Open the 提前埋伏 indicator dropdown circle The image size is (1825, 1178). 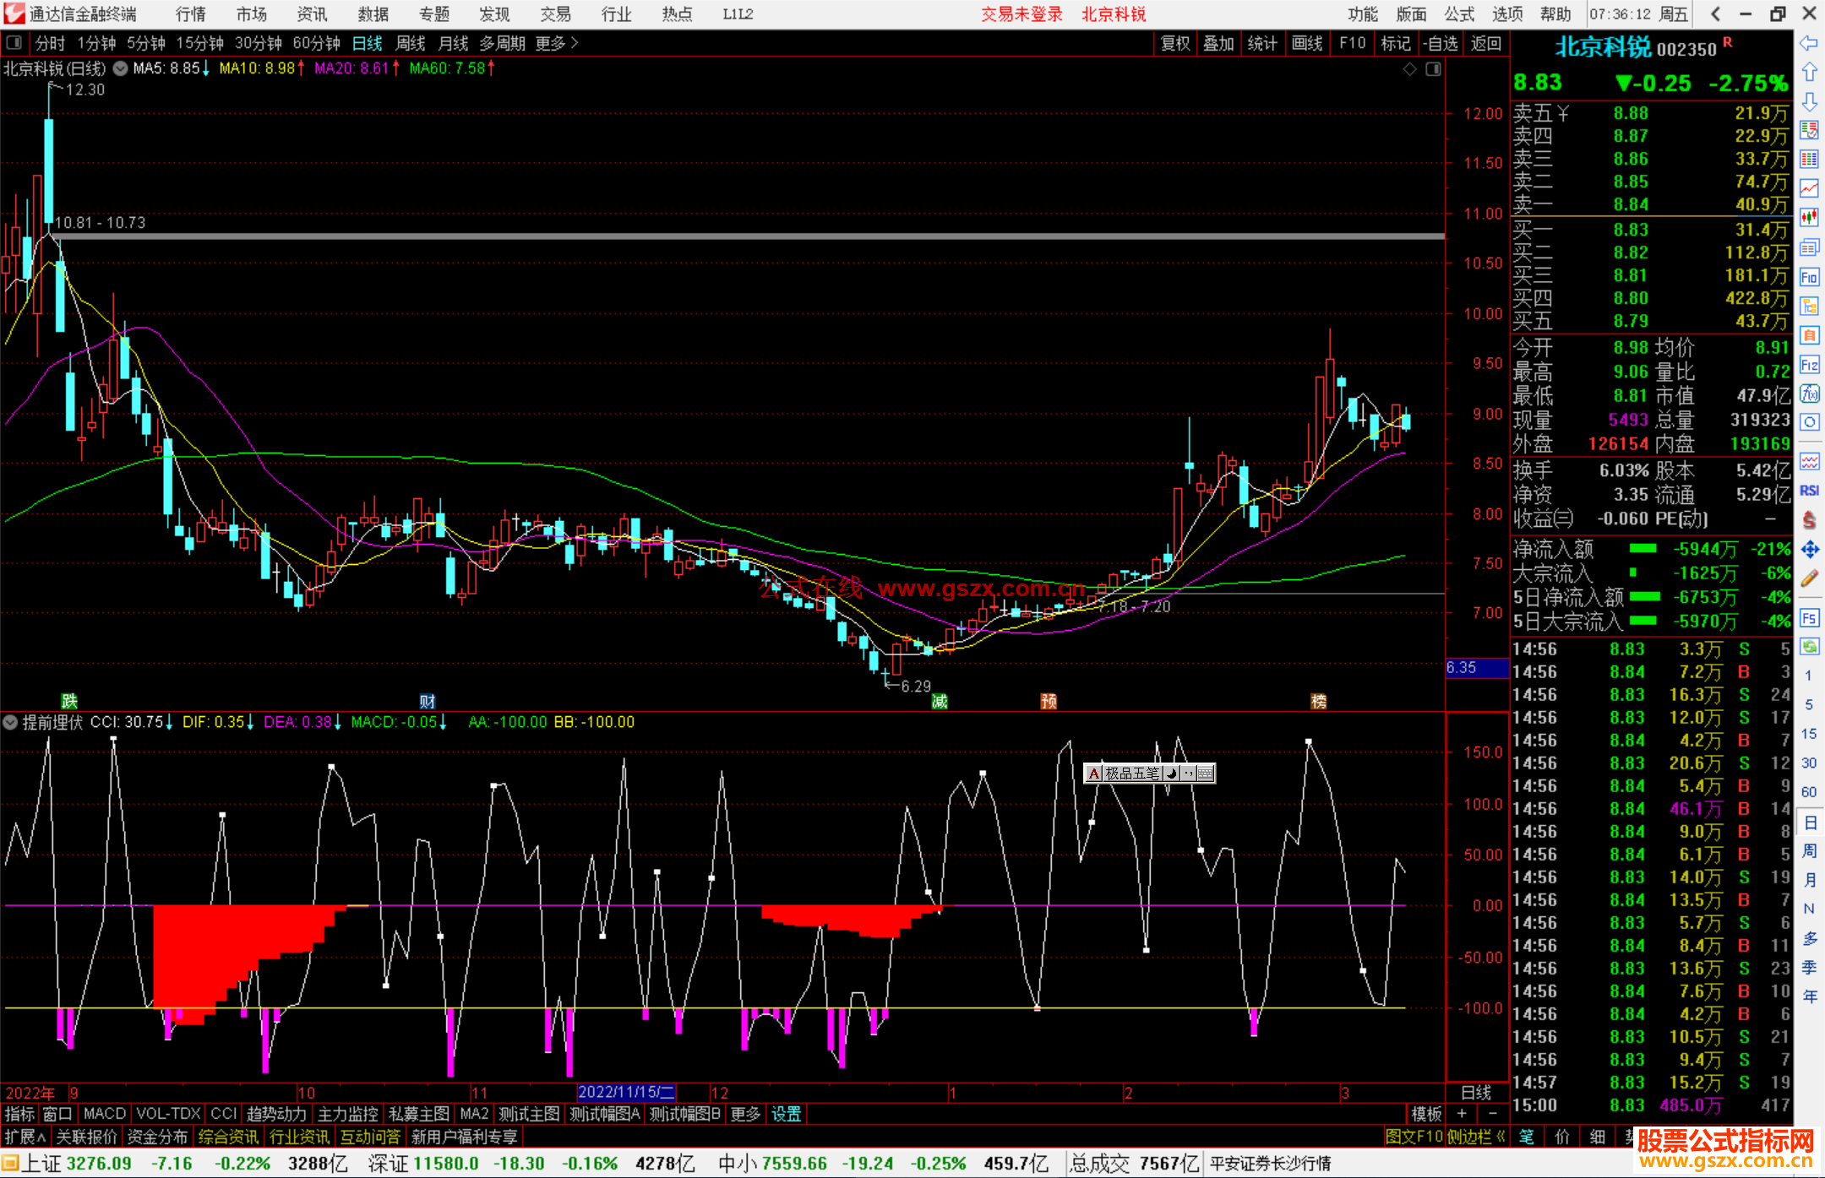point(10,722)
